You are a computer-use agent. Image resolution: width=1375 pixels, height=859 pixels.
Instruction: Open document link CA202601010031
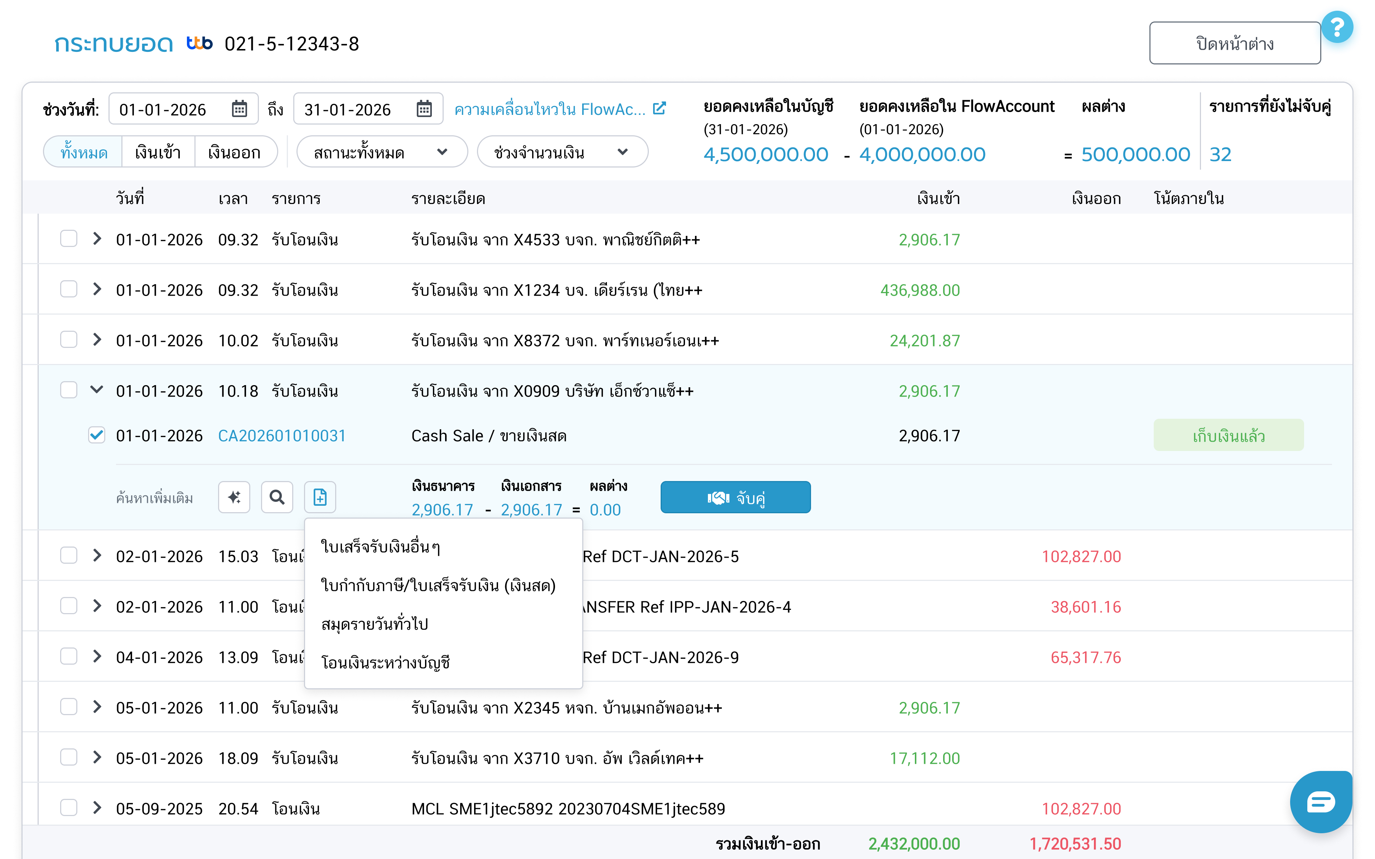click(x=282, y=436)
